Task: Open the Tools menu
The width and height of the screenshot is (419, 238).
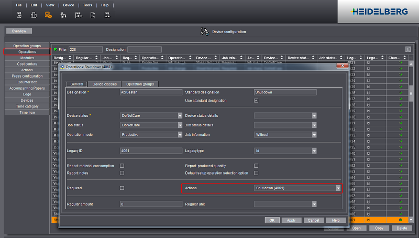Action: [x=87, y=5]
